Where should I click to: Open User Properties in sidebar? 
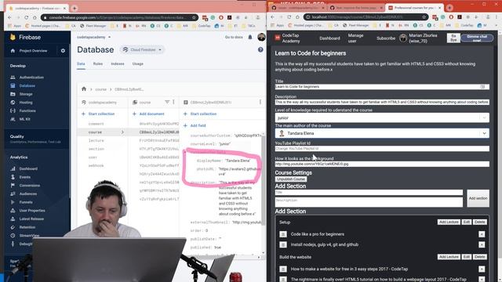(x=32, y=211)
